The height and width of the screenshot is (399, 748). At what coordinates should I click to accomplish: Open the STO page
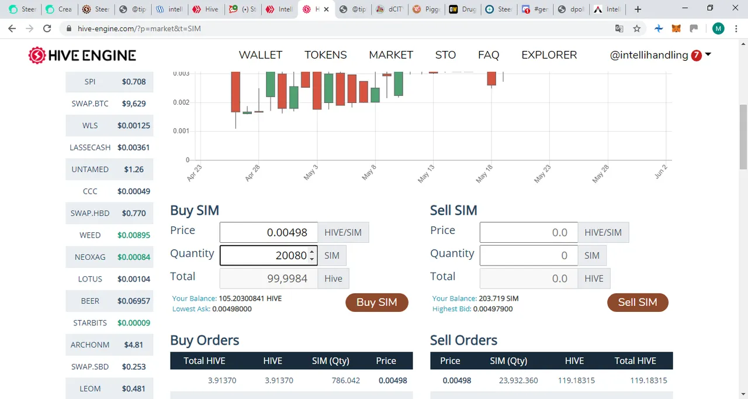tap(445, 55)
